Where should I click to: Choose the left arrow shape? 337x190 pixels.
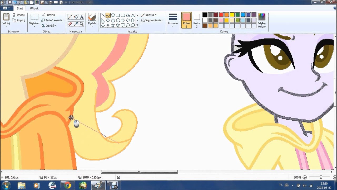click(128, 20)
